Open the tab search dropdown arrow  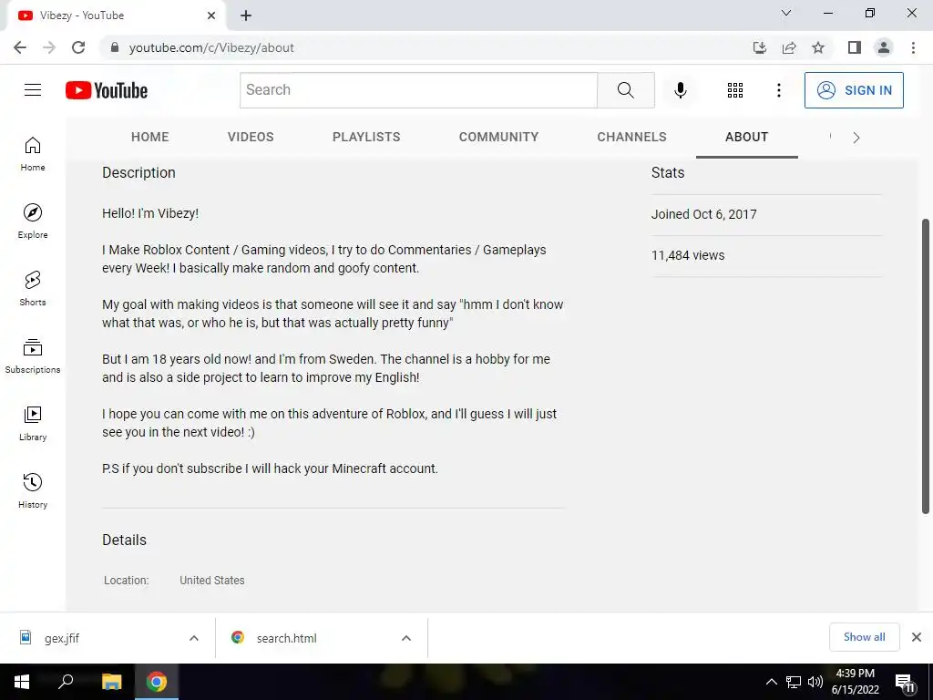786,13
